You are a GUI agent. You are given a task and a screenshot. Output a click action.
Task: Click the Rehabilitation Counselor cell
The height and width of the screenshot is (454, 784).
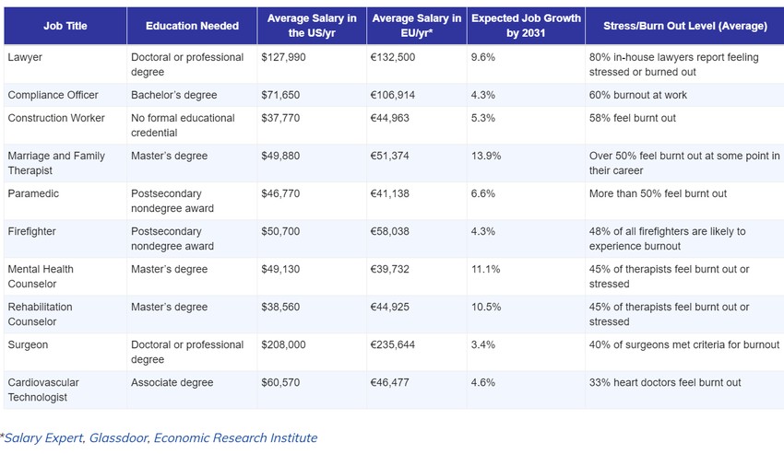pyautogui.click(x=40, y=314)
